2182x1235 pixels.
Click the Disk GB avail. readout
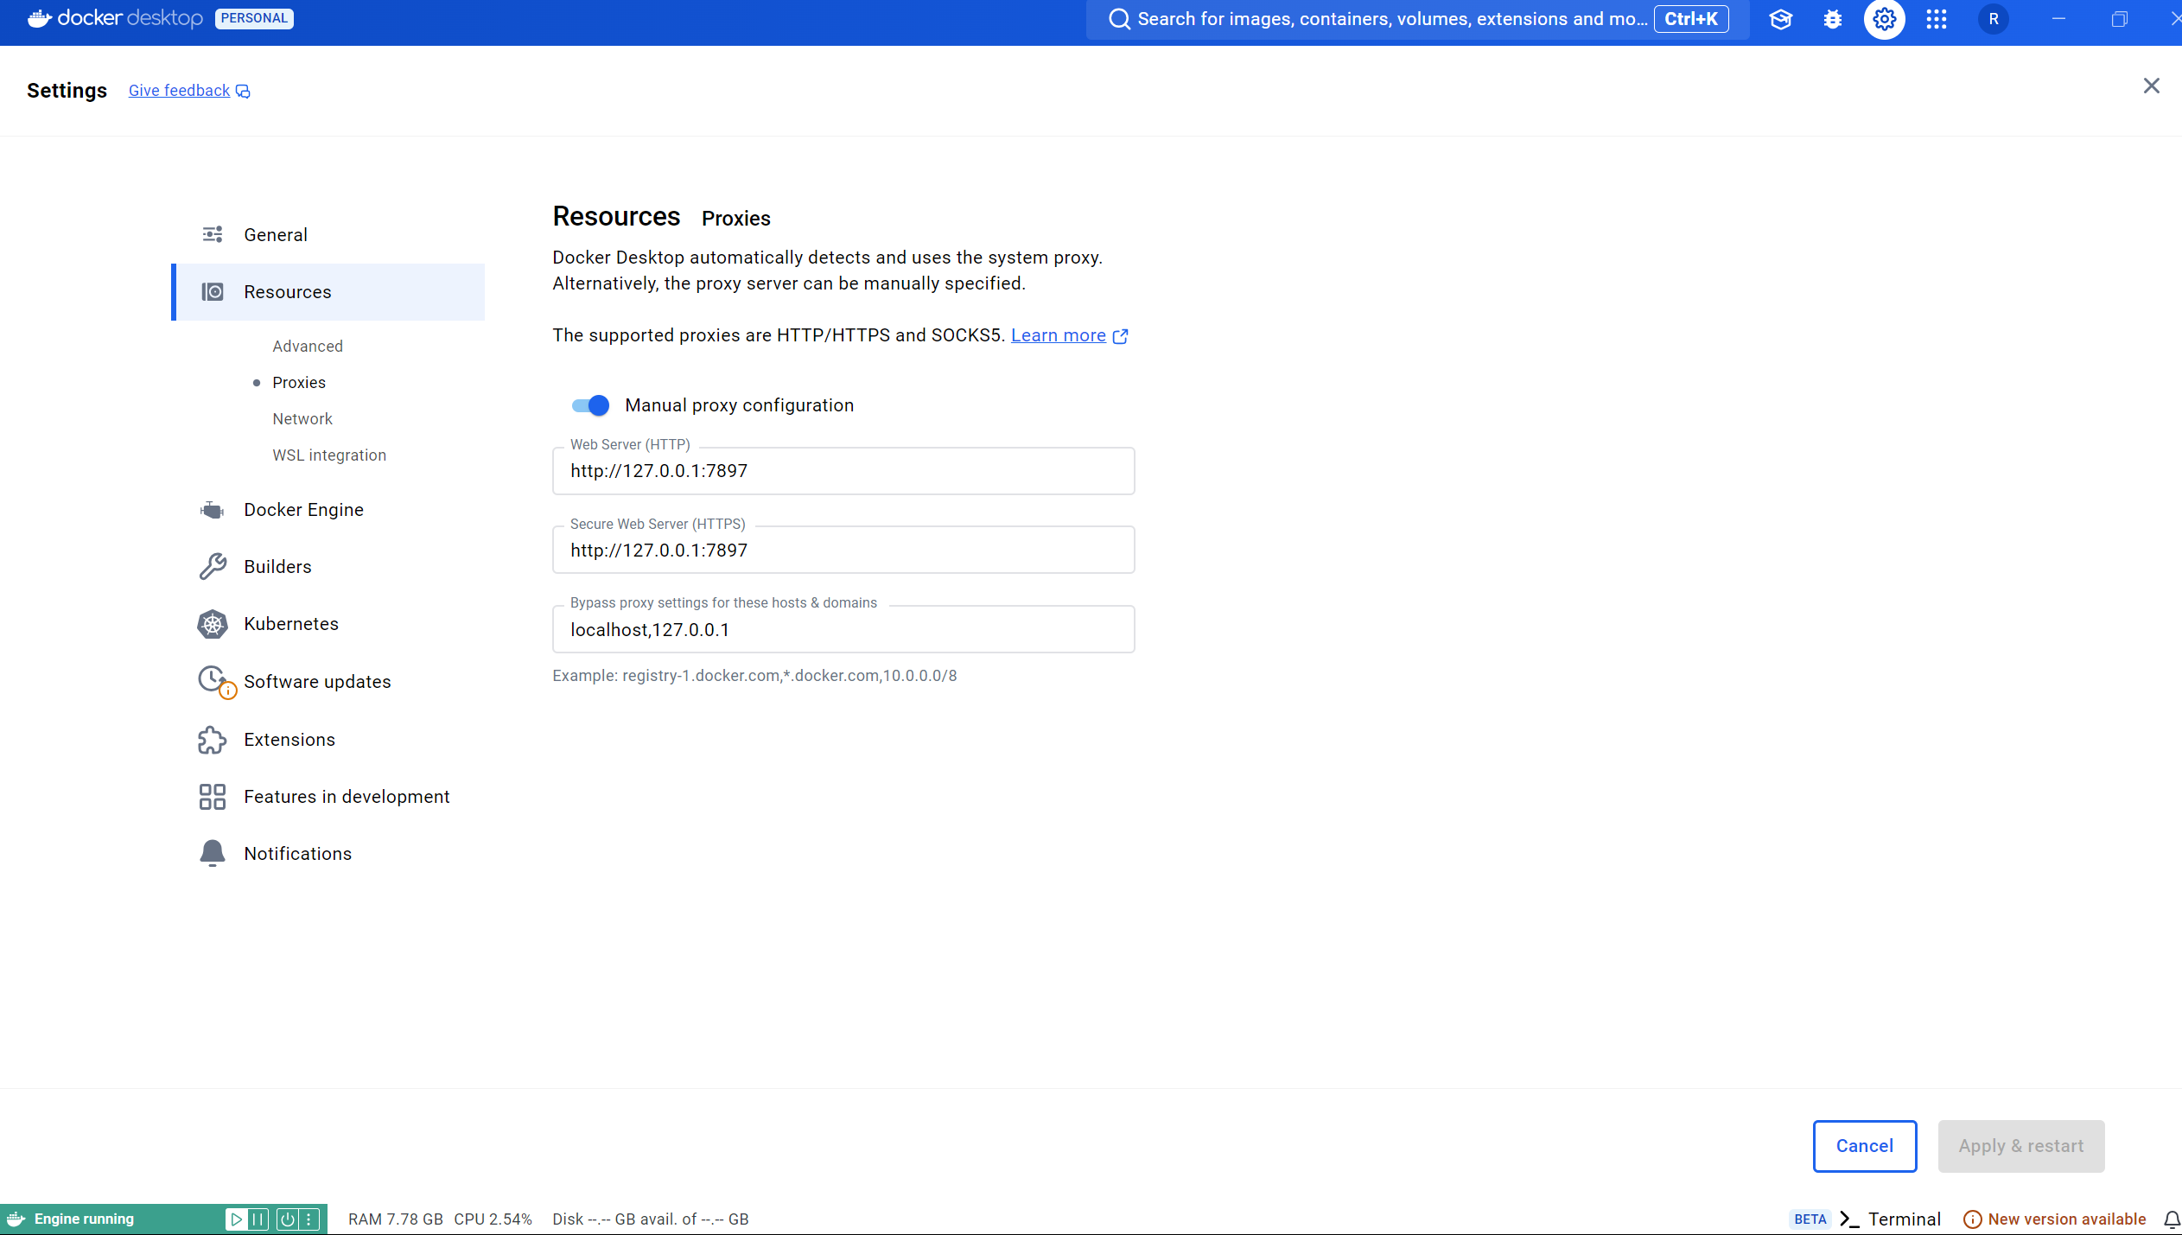coord(651,1219)
